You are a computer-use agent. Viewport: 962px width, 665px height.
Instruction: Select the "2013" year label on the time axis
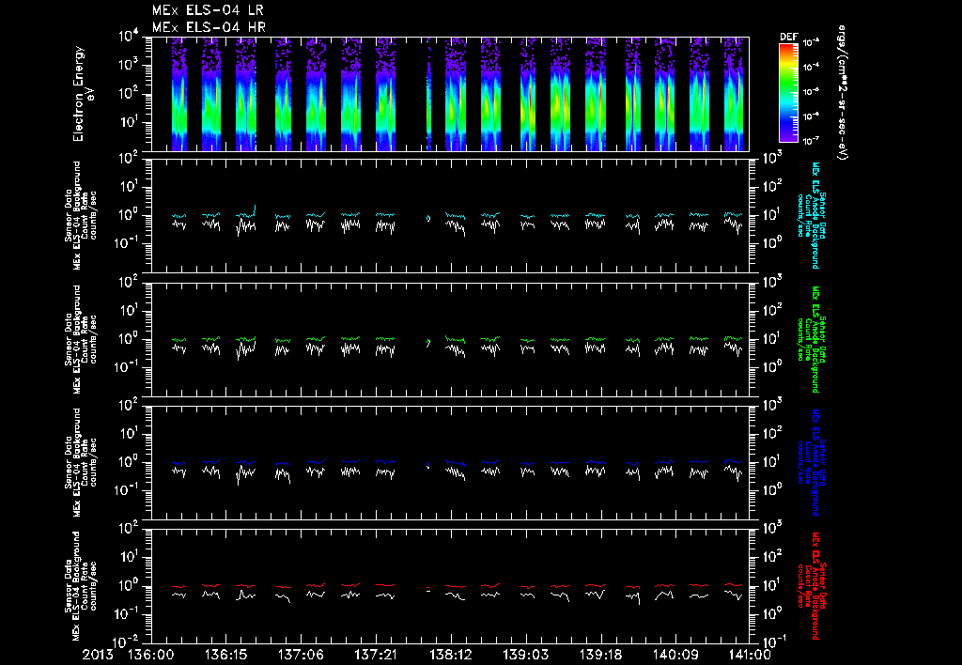(x=98, y=655)
